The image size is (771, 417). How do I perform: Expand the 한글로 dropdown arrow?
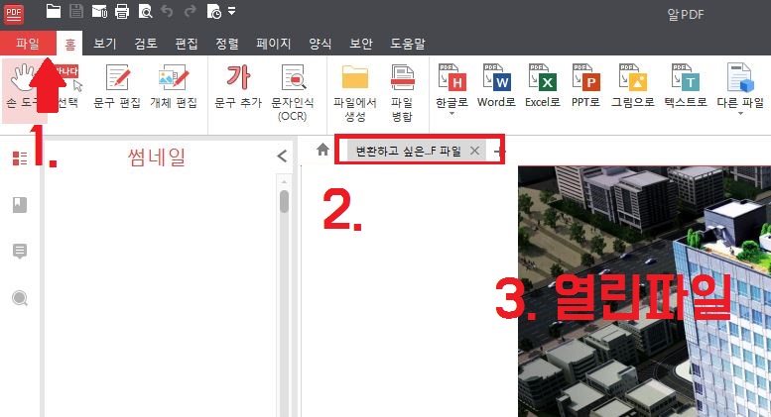(x=451, y=114)
